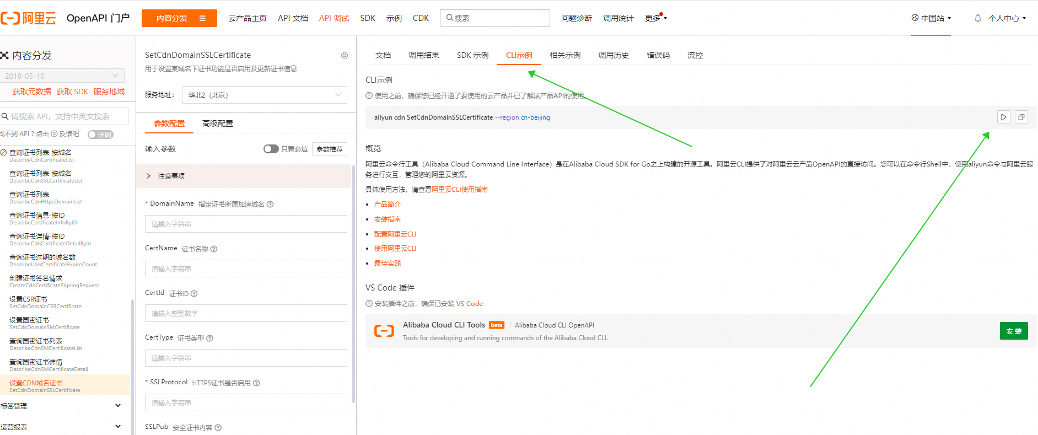Screen dimensions: 1038x435
Task: Click the CertId help question icon
Action: [194, 293]
